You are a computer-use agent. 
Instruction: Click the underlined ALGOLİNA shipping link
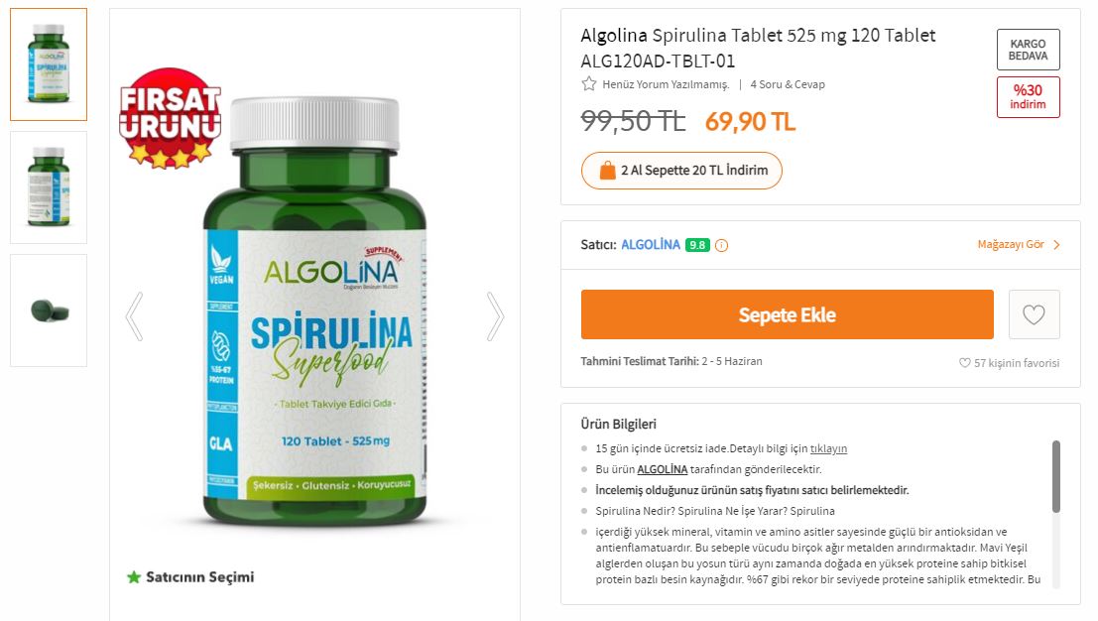663,469
